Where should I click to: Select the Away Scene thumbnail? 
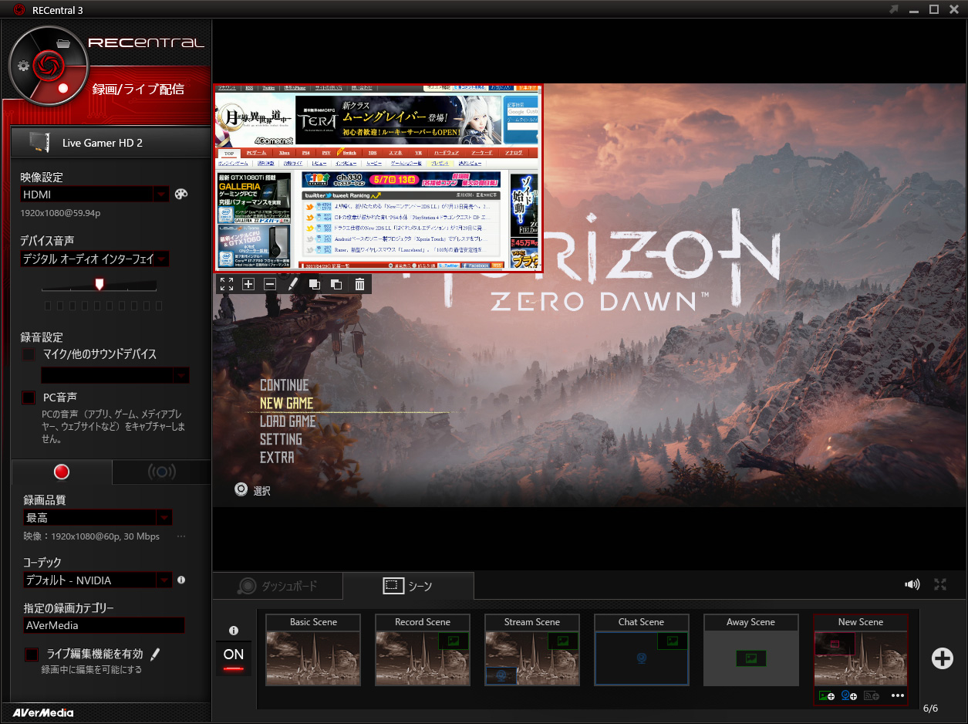pyautogui.click(x=751, y=650)
